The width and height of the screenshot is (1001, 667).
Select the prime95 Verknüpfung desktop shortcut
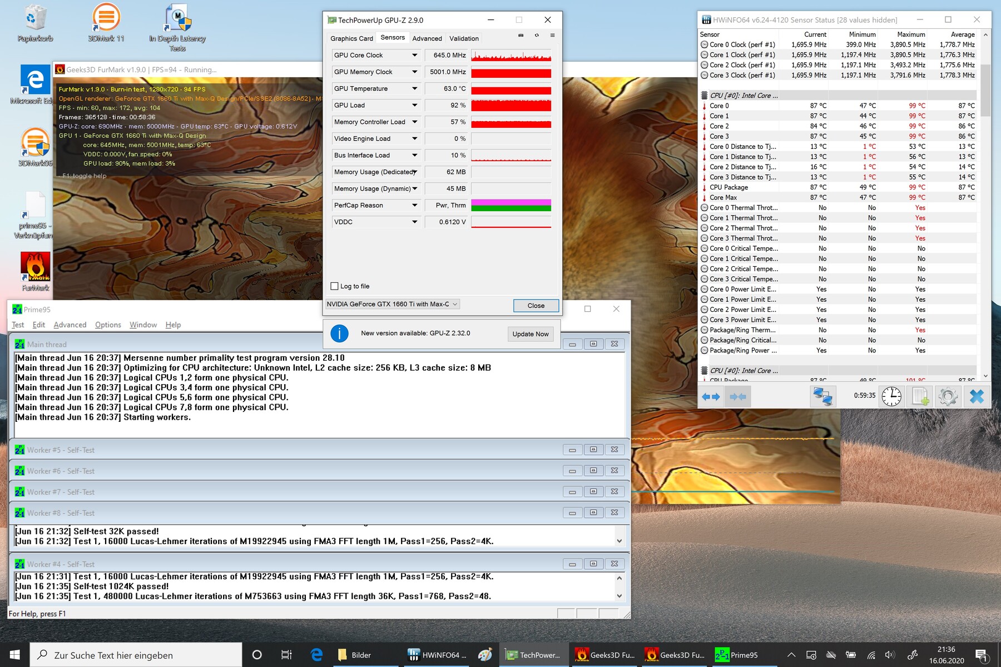tap(34, 215)
